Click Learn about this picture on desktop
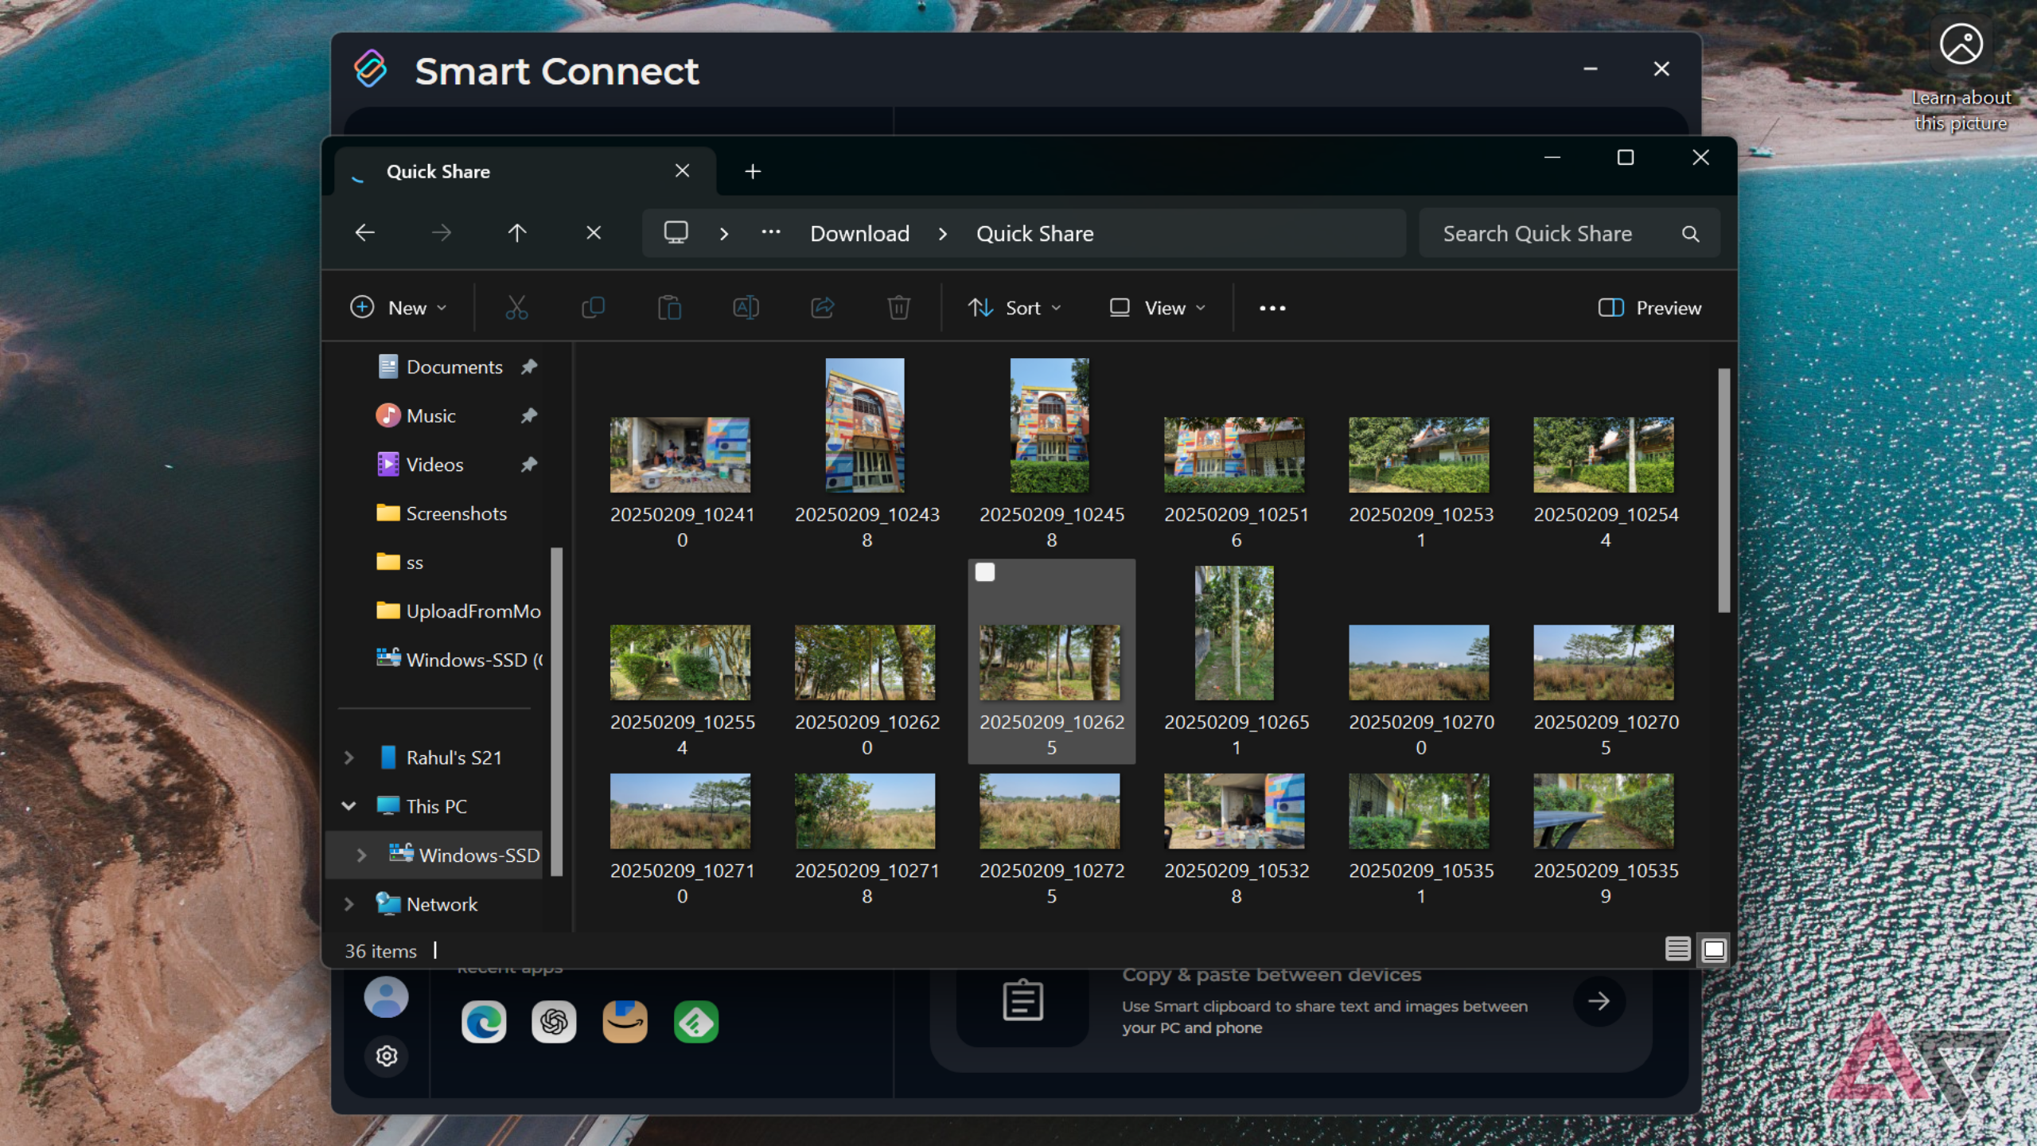 tap(1961, 76)
